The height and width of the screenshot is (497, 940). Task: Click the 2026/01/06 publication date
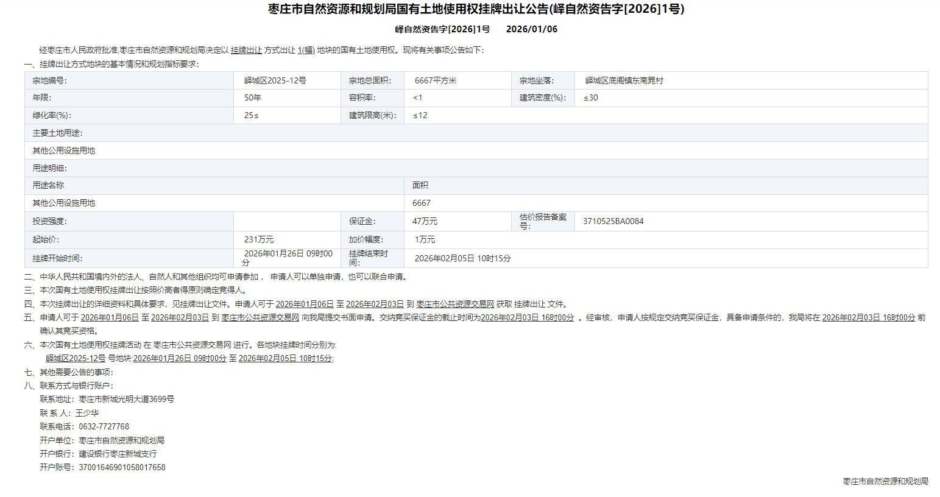pyautogui.click(x=531, y=29)
